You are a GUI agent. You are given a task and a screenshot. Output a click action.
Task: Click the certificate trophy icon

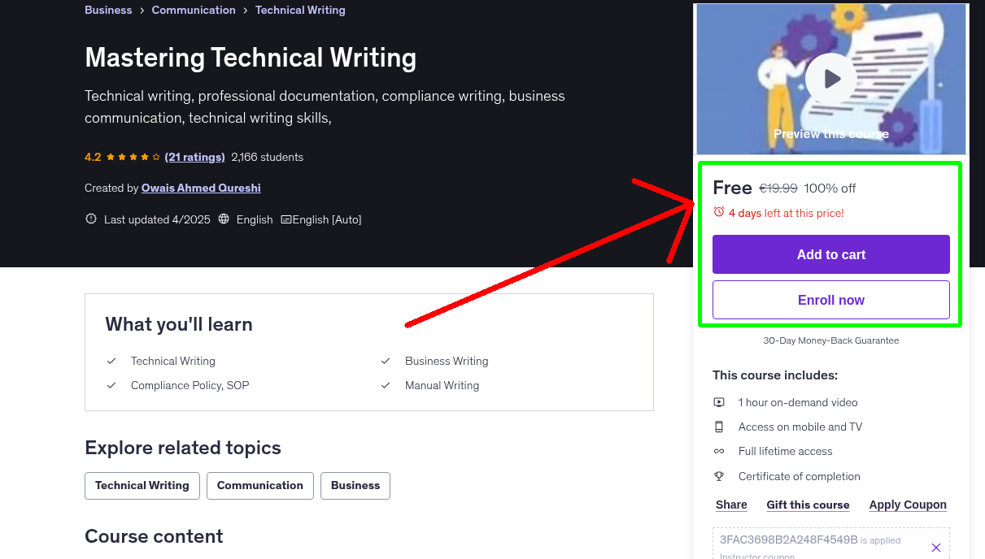coord(719,476)
